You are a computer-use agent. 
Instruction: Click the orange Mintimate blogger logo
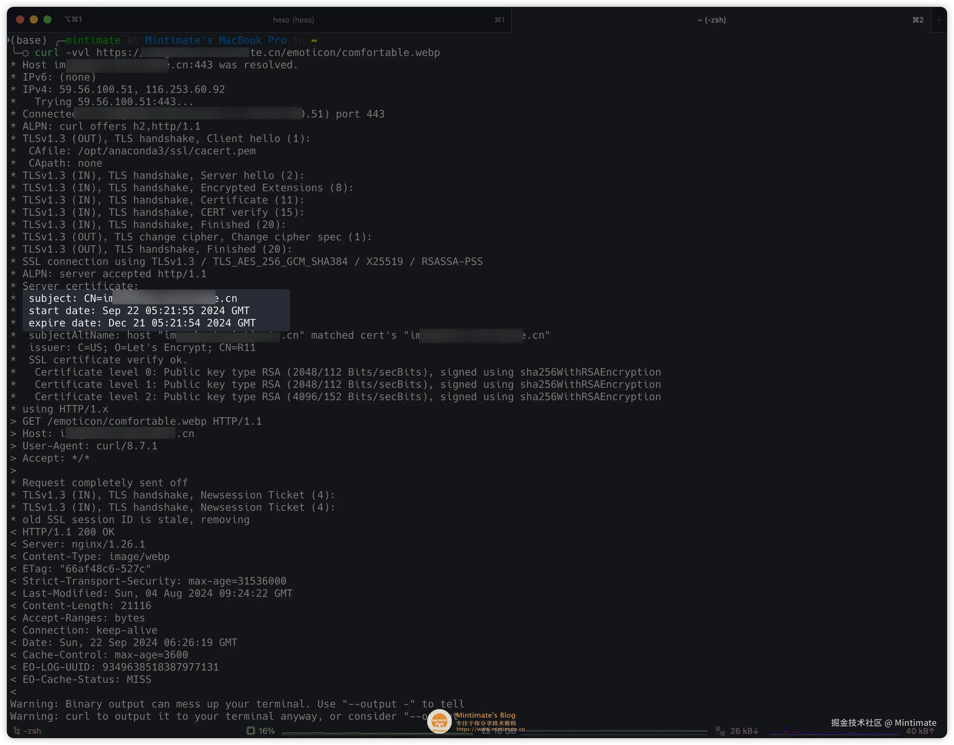point(439,721)
